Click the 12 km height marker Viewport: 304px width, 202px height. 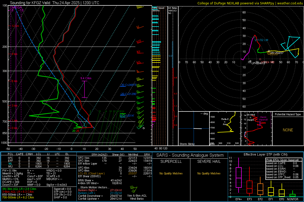[15, 26]
